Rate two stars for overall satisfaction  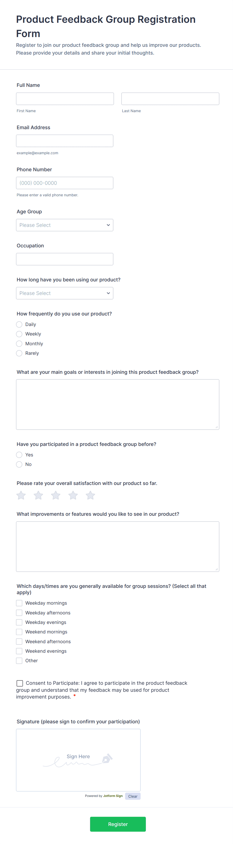tap(38, 495)
